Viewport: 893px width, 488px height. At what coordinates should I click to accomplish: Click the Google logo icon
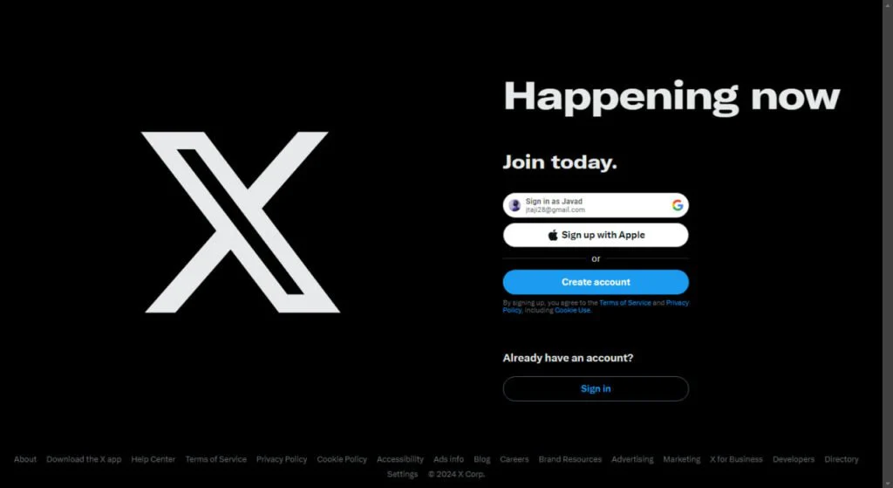[x=677, y=206]
